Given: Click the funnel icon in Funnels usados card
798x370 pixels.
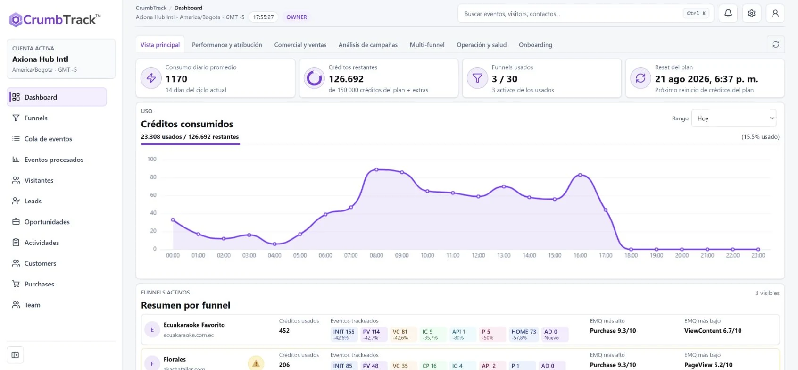Looking at the screenshot, I should (477, 78).
